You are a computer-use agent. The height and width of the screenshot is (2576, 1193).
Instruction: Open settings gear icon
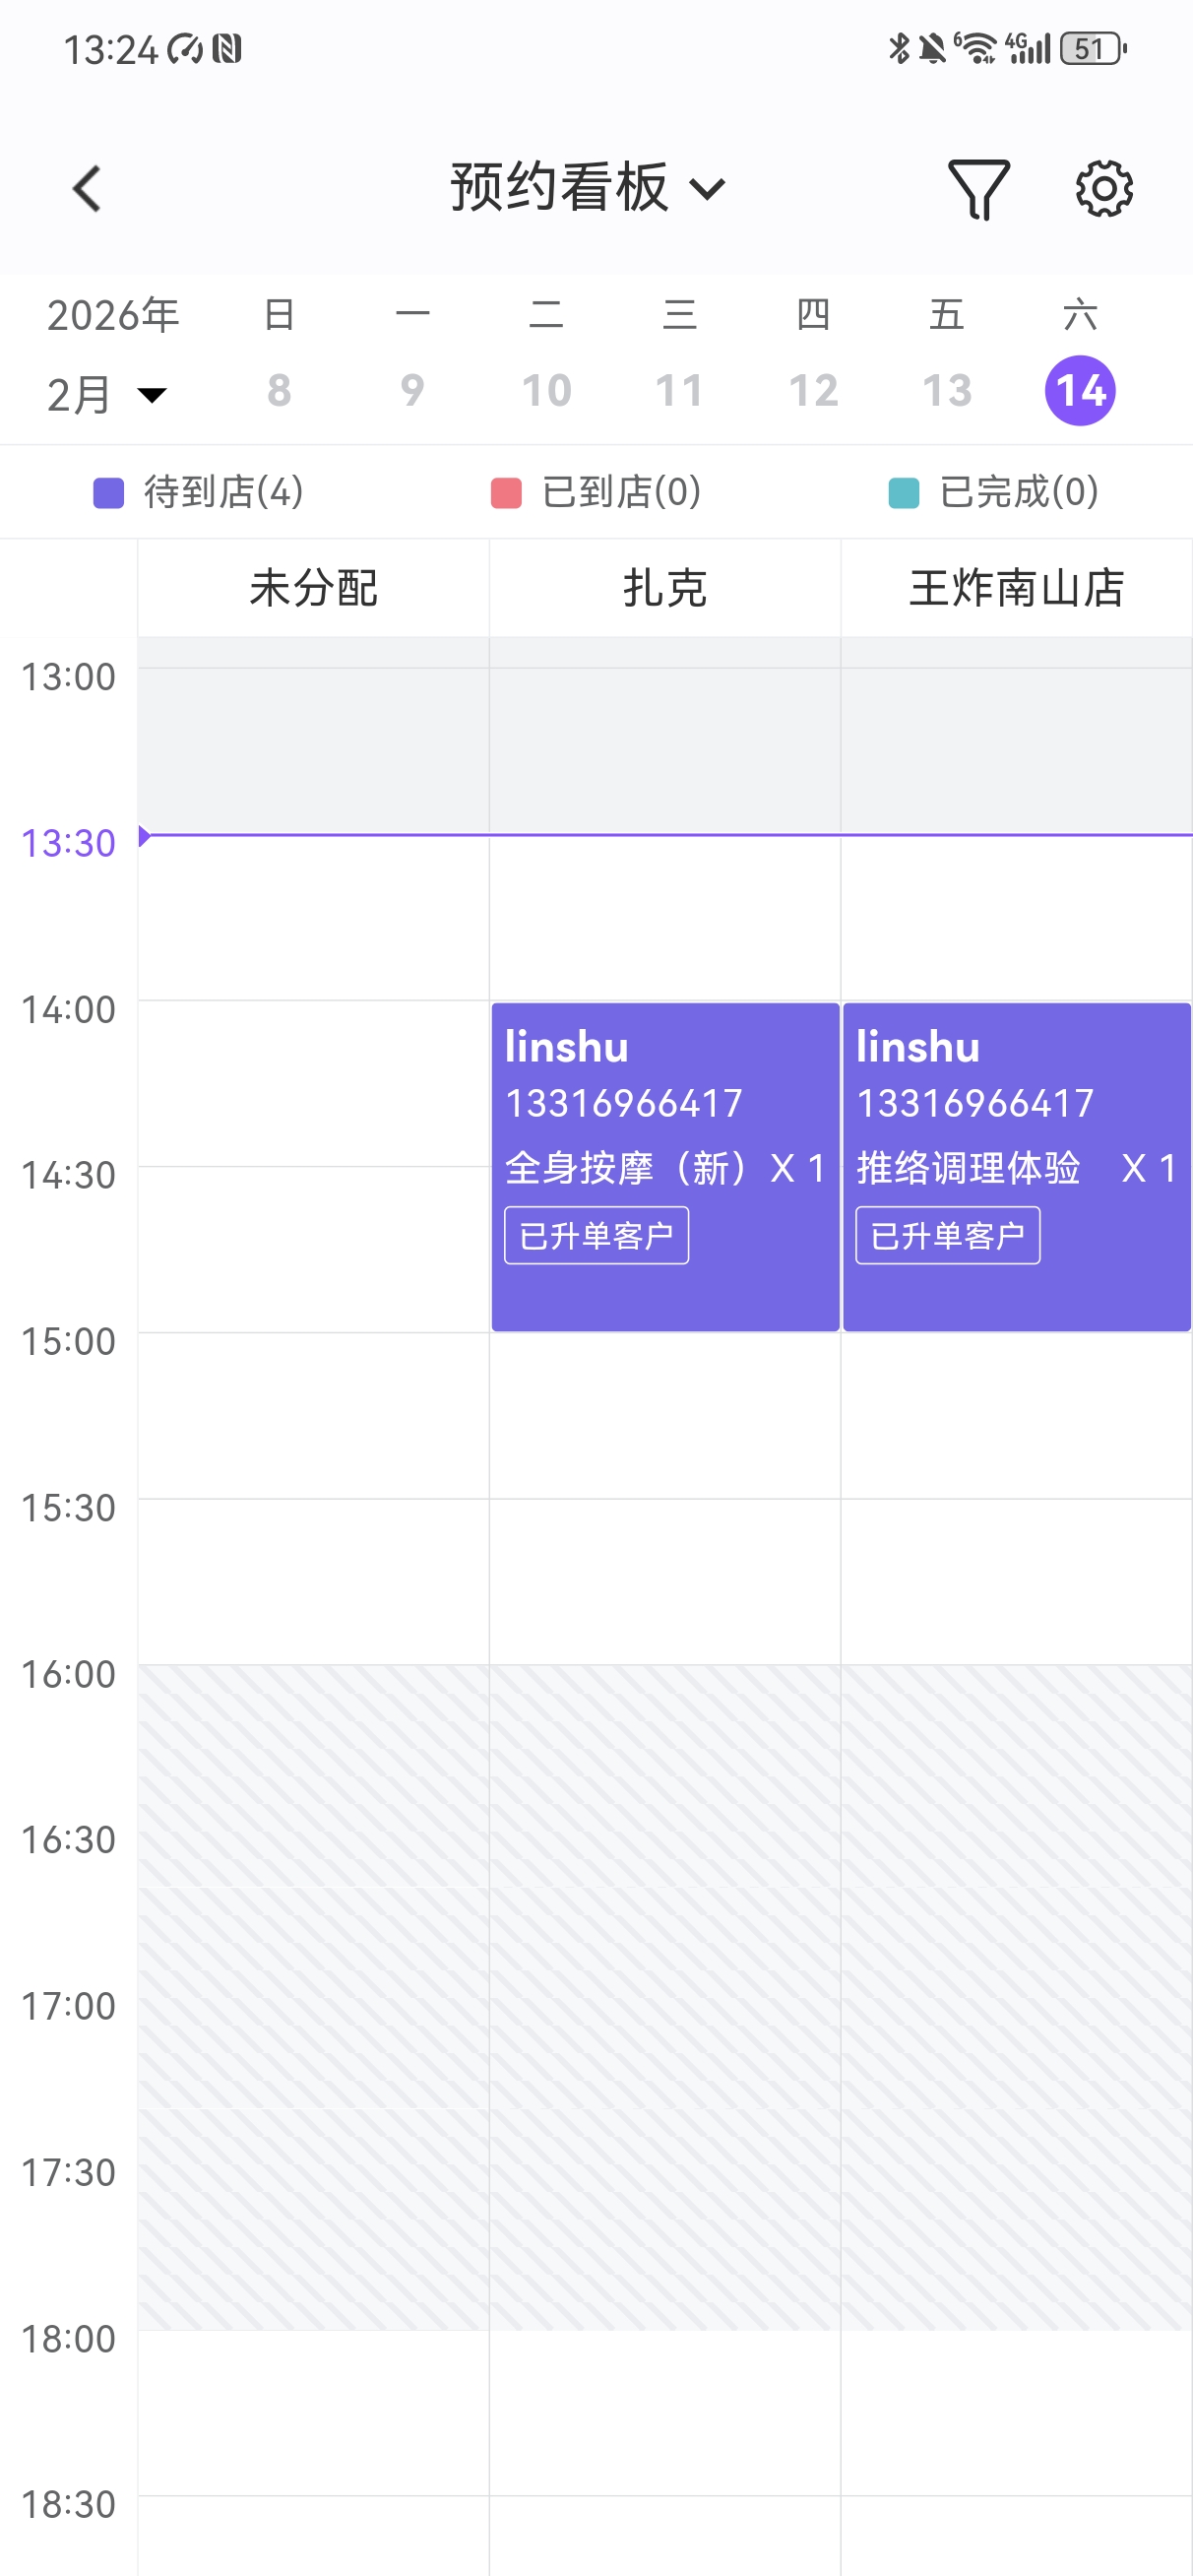1103,188
